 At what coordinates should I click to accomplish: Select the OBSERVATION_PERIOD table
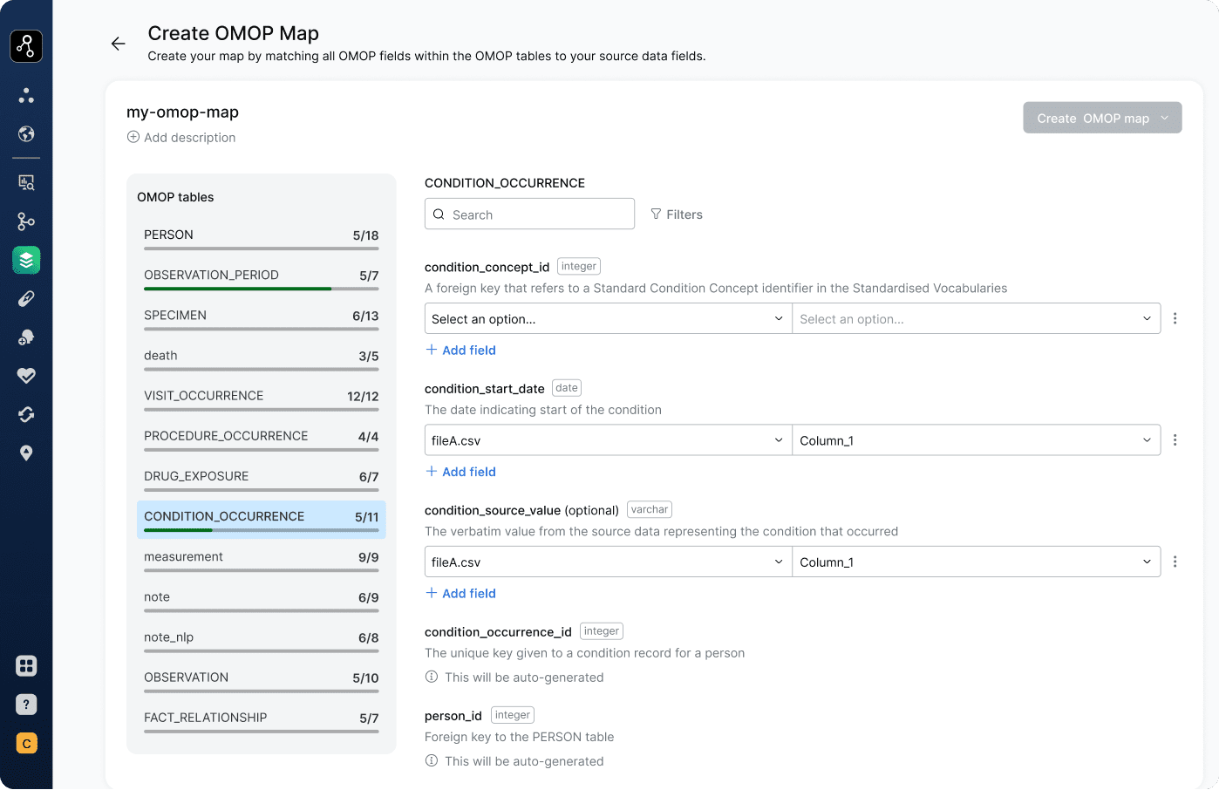(262, 277)
